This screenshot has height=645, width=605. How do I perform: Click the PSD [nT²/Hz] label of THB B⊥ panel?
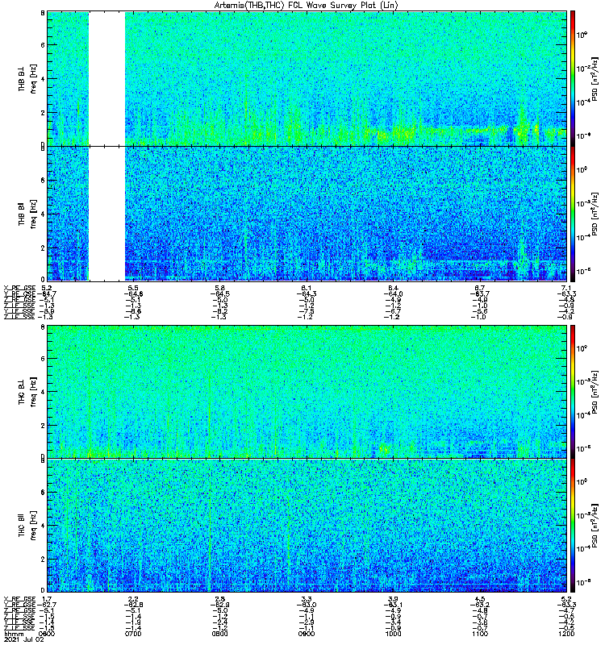(595, 78)
